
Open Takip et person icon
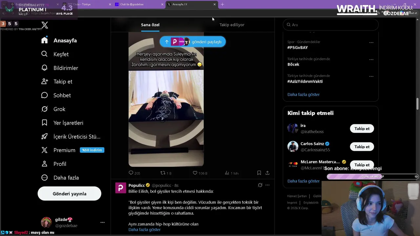tap(45, 81)
